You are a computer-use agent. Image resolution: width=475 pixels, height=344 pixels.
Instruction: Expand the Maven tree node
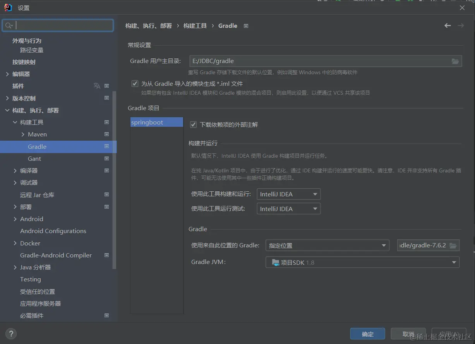pos(23,134)
